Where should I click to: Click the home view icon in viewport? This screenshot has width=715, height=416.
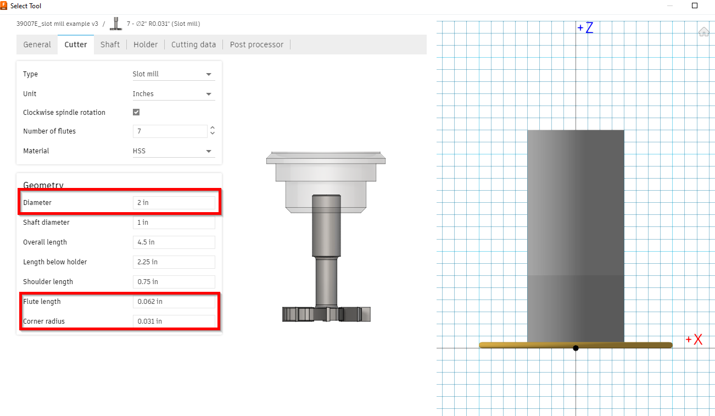(x=704, y=31)
